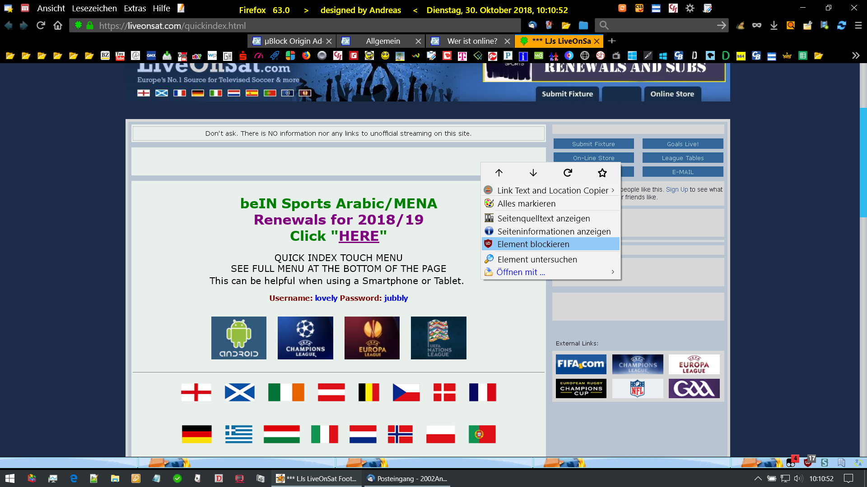Click the HERE renewals link
This screenshot has width=867, height=487.
359,236
